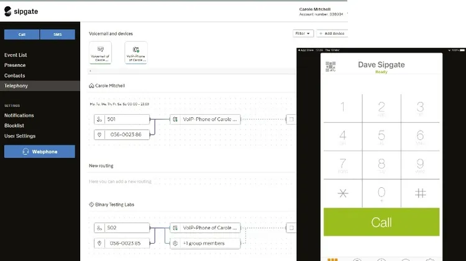
Task: Click the extension icon next to 501
Action: (x=99, y=119)
